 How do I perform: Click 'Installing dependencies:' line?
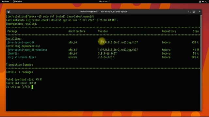pyautogui.click(x=23, y=46)
